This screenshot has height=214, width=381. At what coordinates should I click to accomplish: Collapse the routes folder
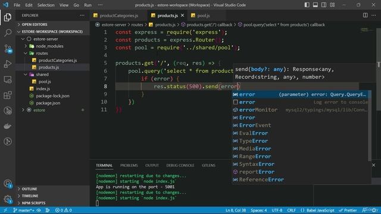(42, 53)
